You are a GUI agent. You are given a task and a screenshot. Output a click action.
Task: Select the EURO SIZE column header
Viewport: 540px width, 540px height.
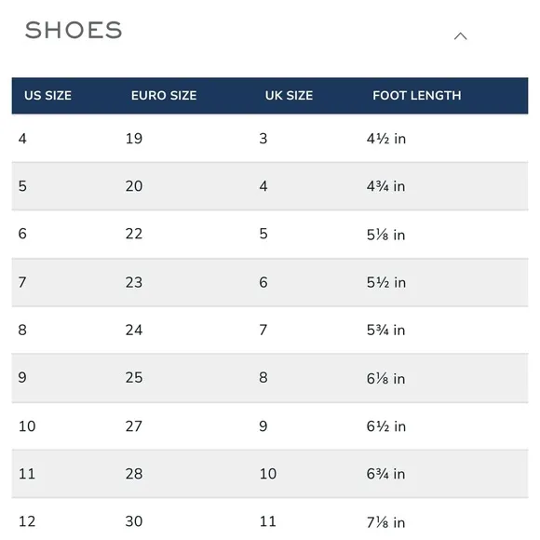point(164,95)
